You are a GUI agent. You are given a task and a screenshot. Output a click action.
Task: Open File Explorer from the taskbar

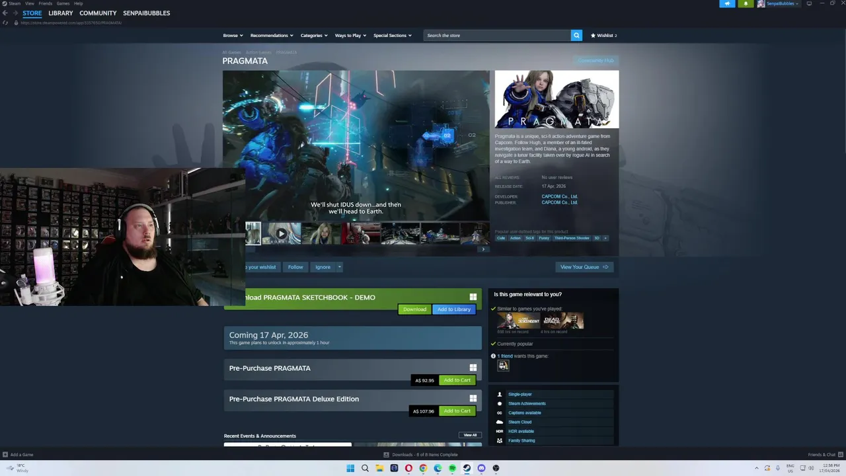379,468
